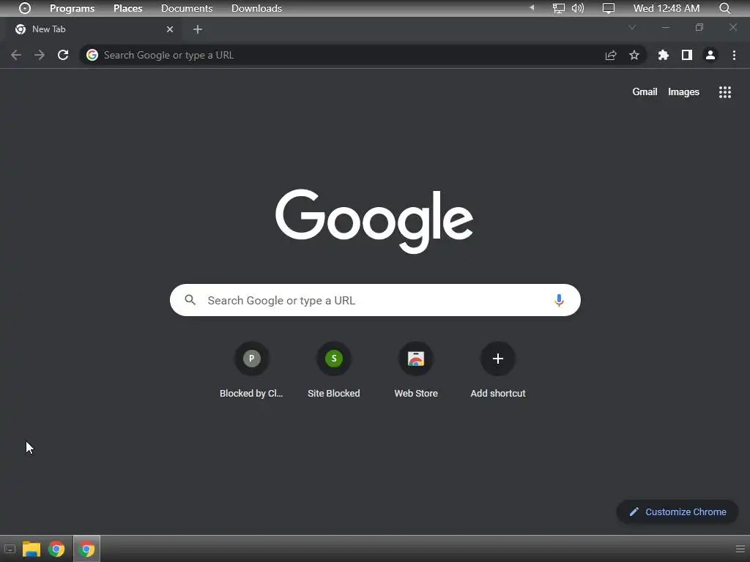Viewport: 750px width, 562px height.
Task: Open the Programs menu
Action: (x=73, y=8)
